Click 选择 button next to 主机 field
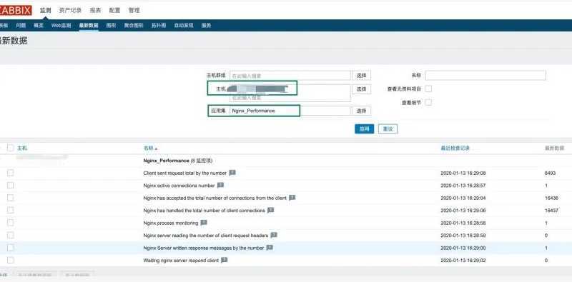The image size is (572, 282). point(361,89)
